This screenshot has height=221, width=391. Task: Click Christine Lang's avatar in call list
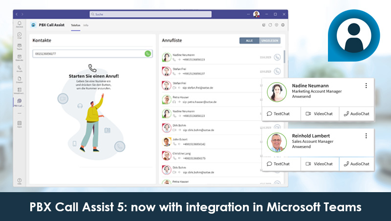tap(166, 156)
